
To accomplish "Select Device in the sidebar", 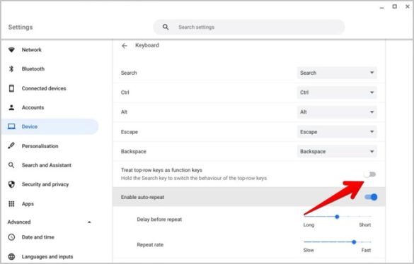I will point(50,126).
